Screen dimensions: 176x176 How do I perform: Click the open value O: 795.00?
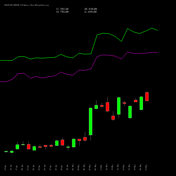62,12
